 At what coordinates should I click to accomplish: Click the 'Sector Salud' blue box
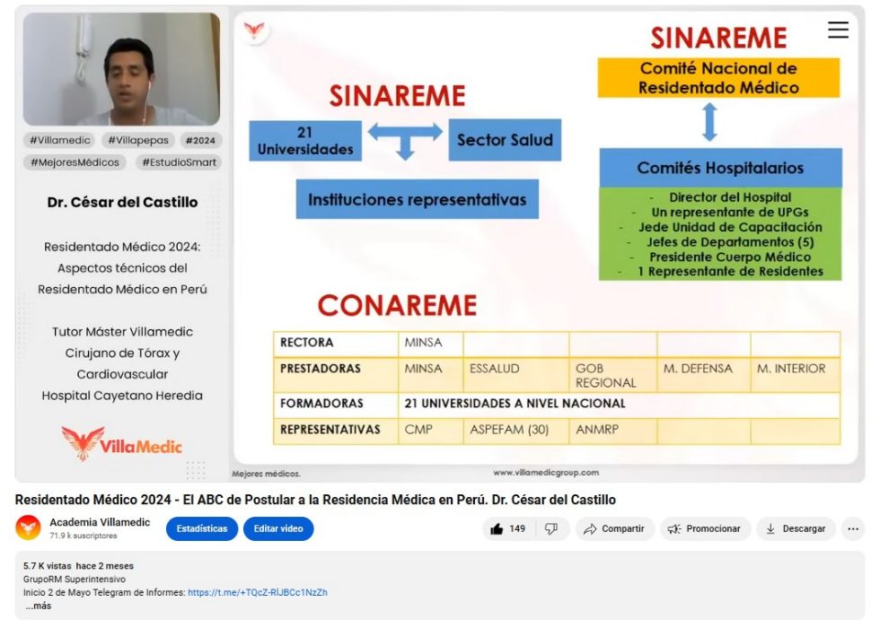[505, 140]
